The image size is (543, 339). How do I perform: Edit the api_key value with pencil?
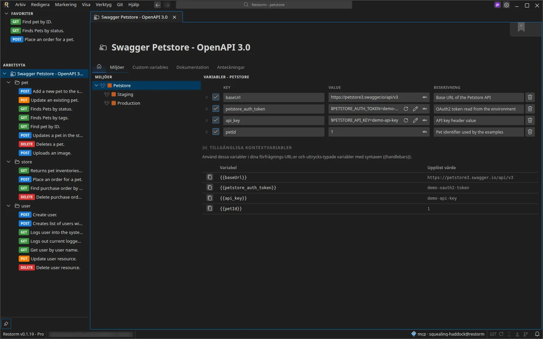point(415,120)
